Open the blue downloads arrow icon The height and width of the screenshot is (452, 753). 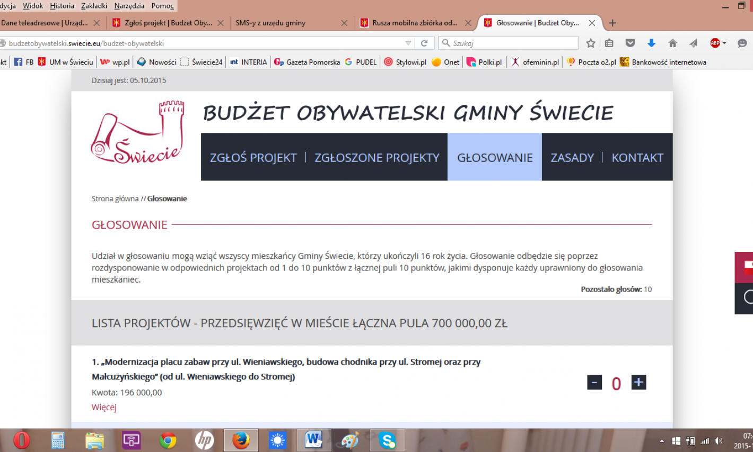pyautogui.click(x=651, y=43)
